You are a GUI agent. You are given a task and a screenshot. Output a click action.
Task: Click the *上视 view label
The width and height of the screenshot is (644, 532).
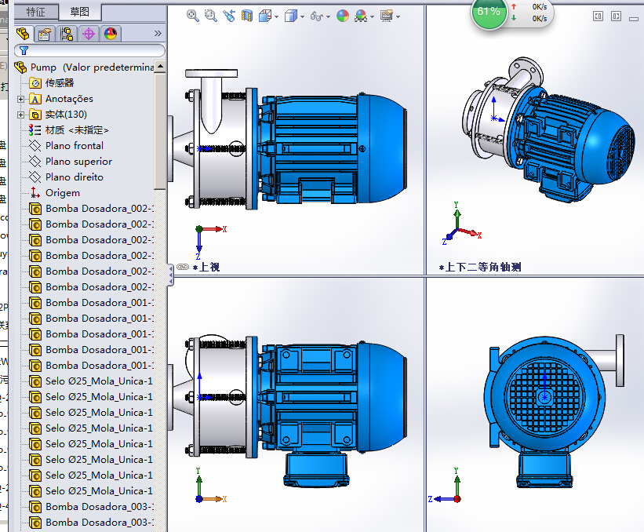pyautogui.click(x=206, y=268)
